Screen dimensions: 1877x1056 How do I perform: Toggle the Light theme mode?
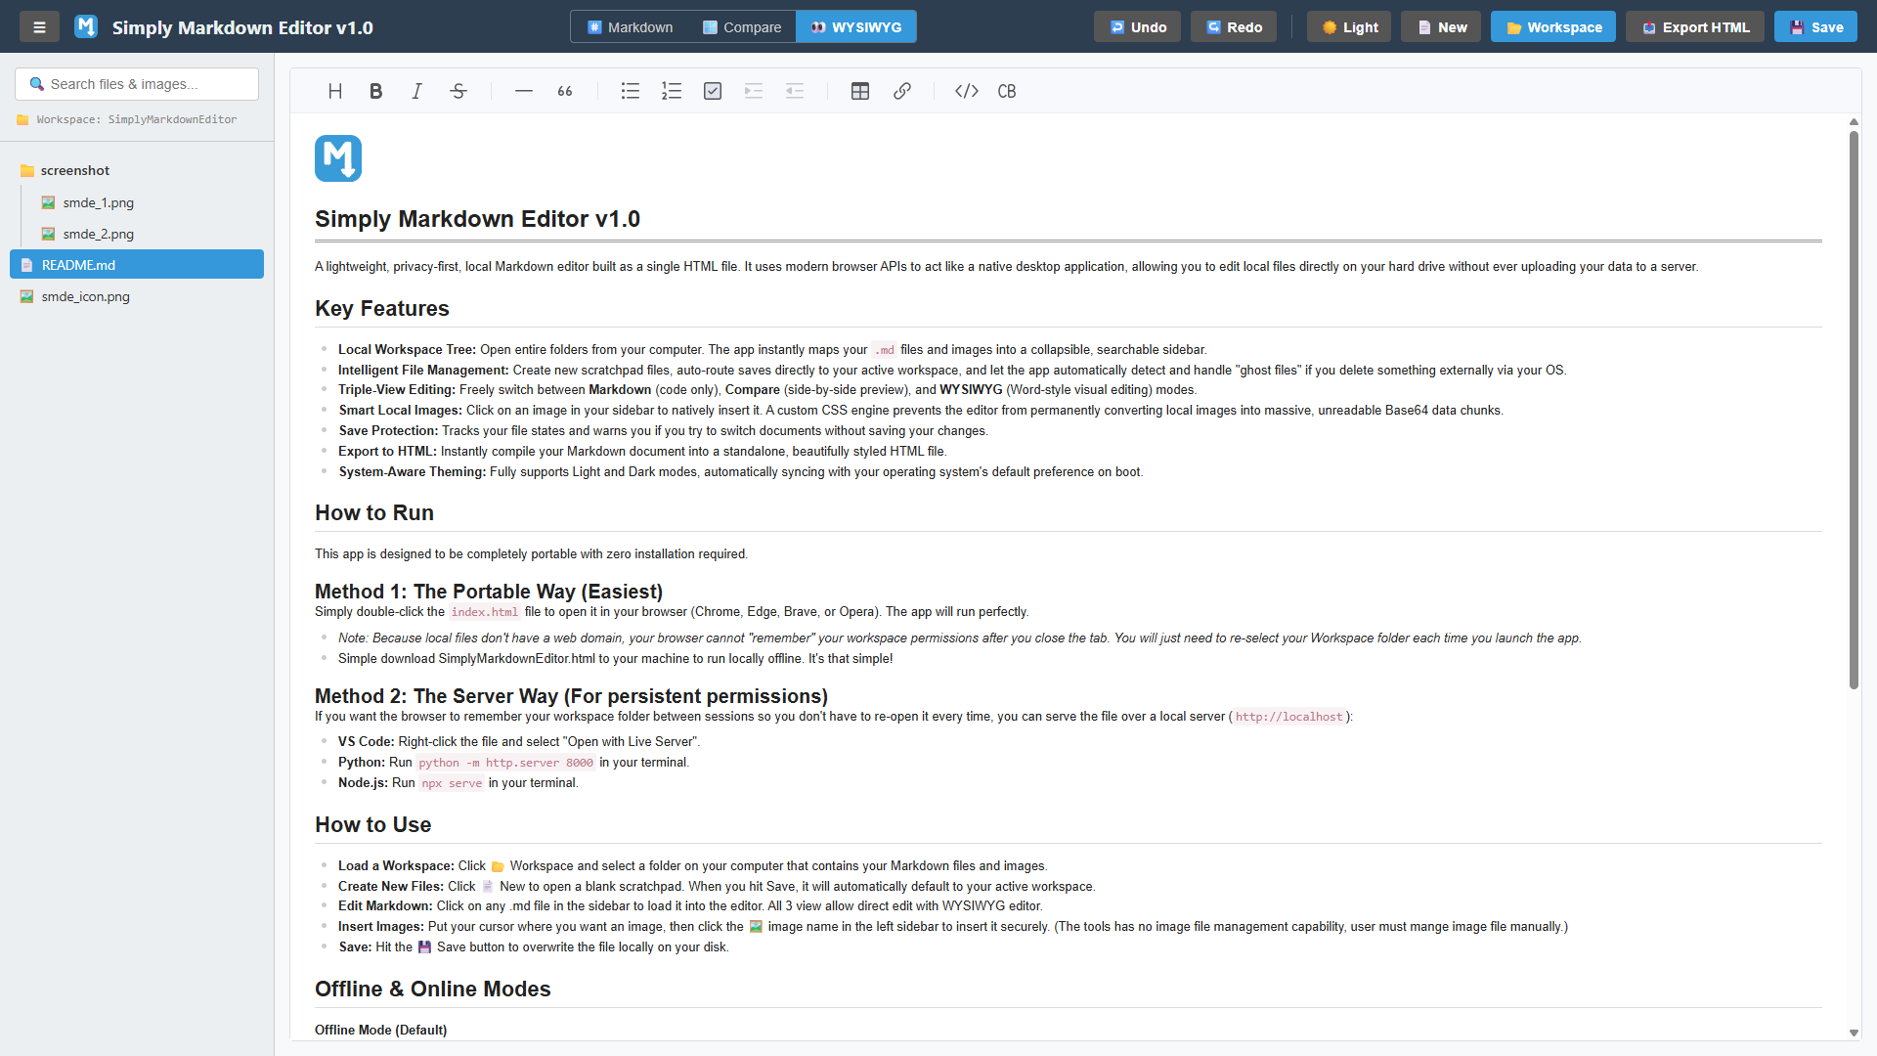[x=1349, y=27]
